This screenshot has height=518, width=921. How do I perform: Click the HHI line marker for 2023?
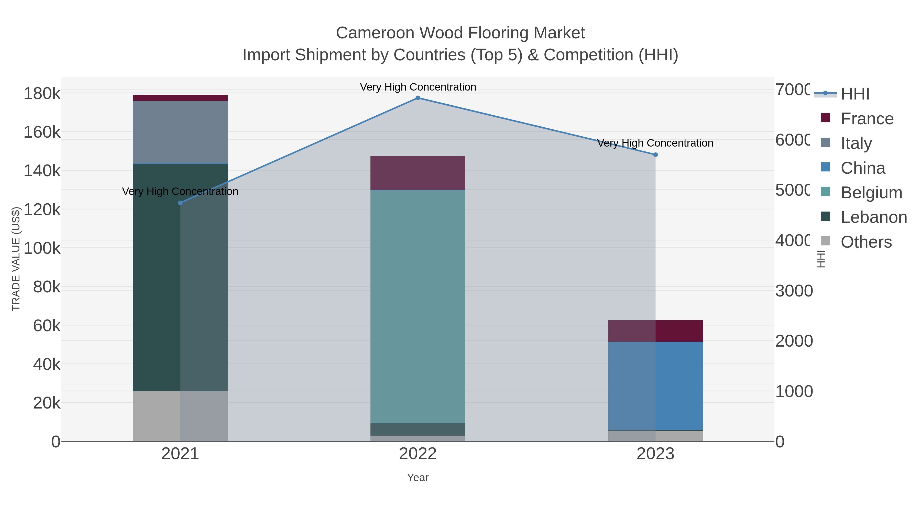coord(655,155)
